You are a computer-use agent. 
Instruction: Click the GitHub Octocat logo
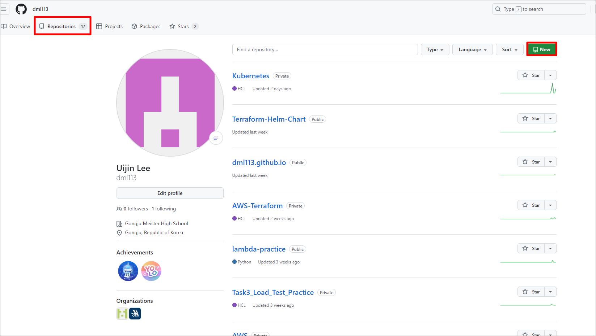(x=21, y=9)
